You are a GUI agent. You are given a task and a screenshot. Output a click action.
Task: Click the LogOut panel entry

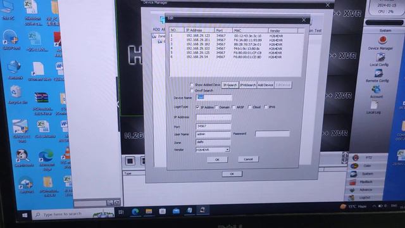(364, 198)
